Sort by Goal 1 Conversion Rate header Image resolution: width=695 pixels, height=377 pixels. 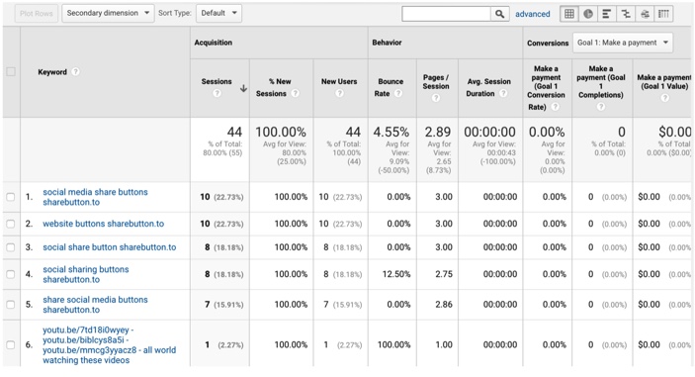pyautogui.click(x=546, y=87)
